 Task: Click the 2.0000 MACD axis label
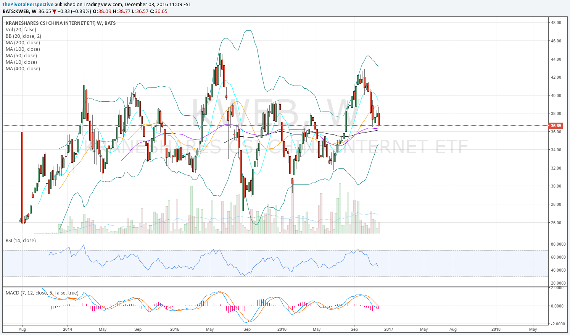coord(557,288)
